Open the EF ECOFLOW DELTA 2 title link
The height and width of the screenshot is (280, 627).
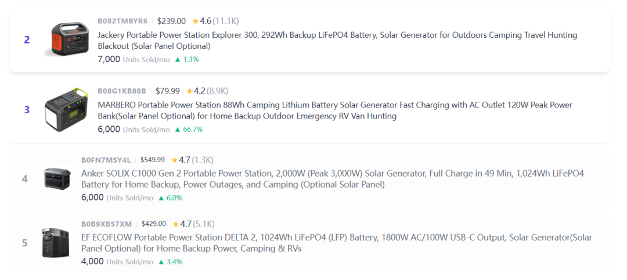pyautogui.click(x=337, y=243)
